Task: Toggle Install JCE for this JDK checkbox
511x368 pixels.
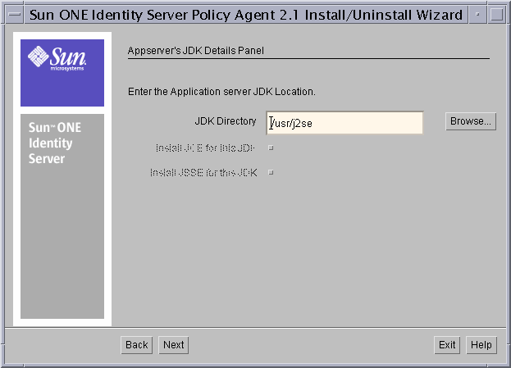Action: click(x=271, y=148)
